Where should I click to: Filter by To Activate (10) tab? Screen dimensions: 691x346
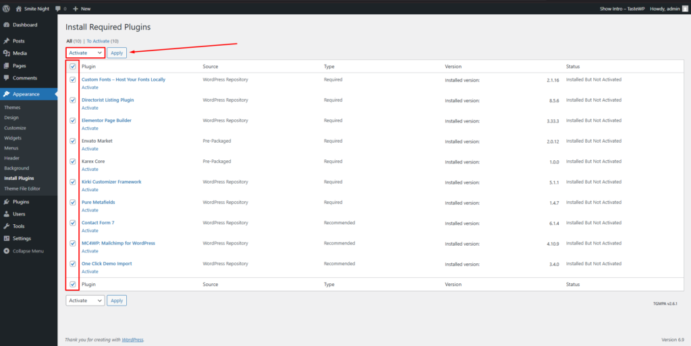point(103,41)
